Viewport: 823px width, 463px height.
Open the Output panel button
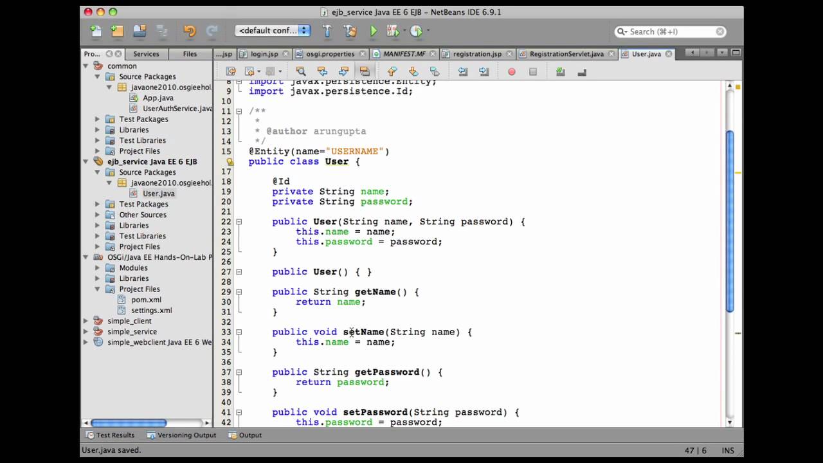coord(244,435)
